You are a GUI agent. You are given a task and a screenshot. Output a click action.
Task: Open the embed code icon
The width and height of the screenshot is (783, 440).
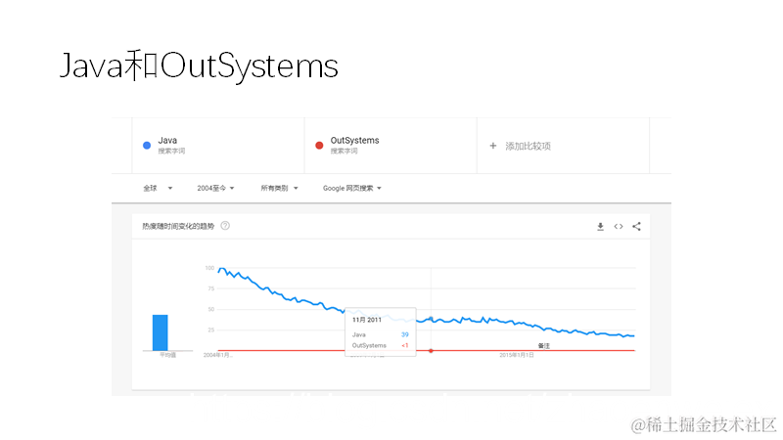(x=619, y=227)
